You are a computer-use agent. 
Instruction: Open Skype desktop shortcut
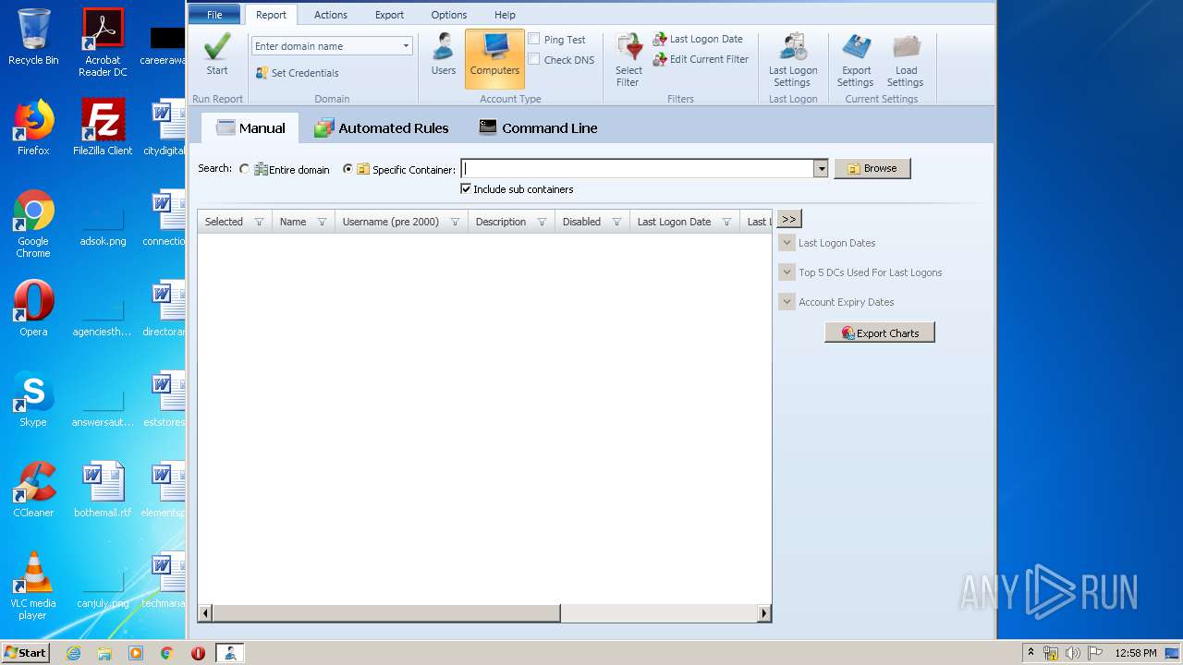pos(33,399)
